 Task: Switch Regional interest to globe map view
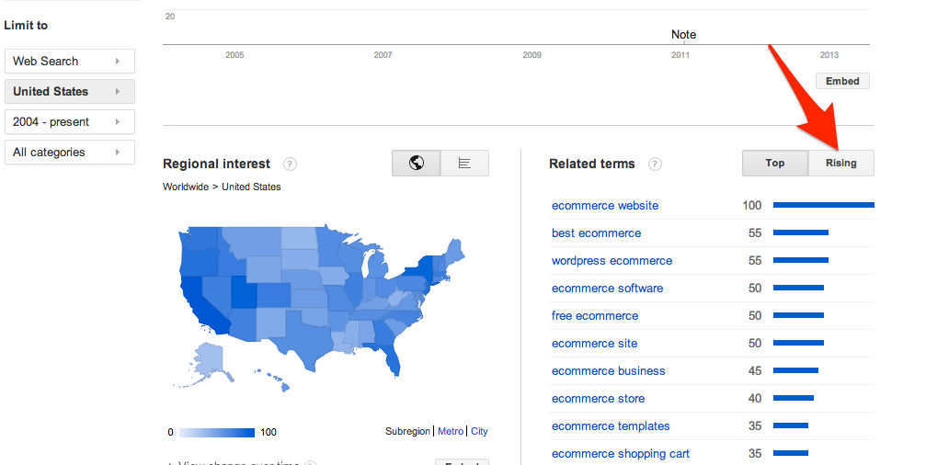pyautogui.click(x=416, y=164)
